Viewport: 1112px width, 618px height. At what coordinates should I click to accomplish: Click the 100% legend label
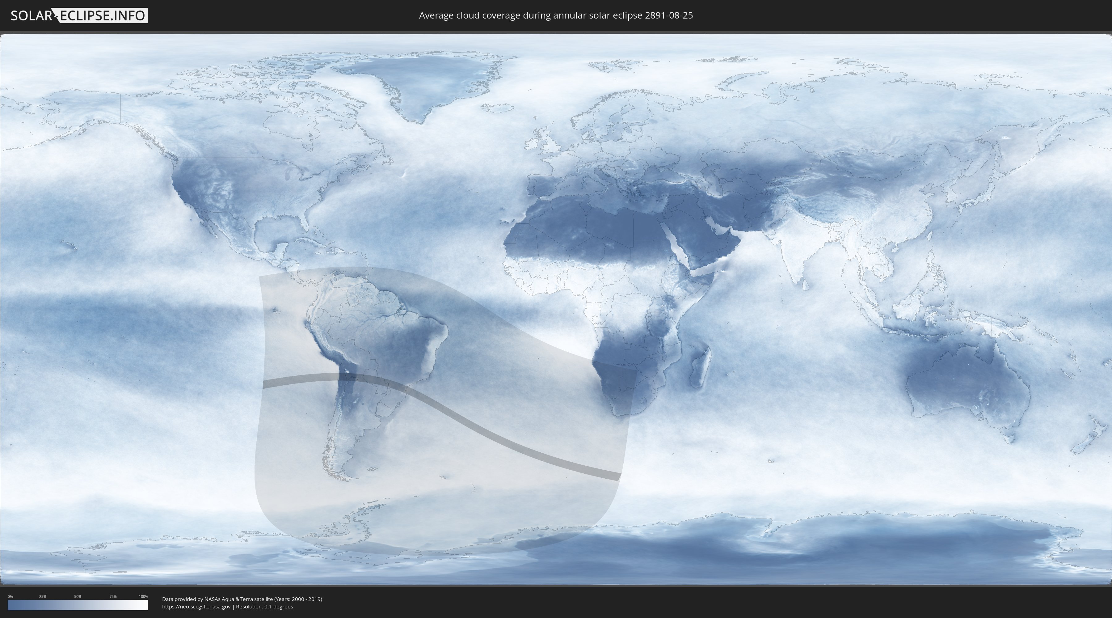143,596
